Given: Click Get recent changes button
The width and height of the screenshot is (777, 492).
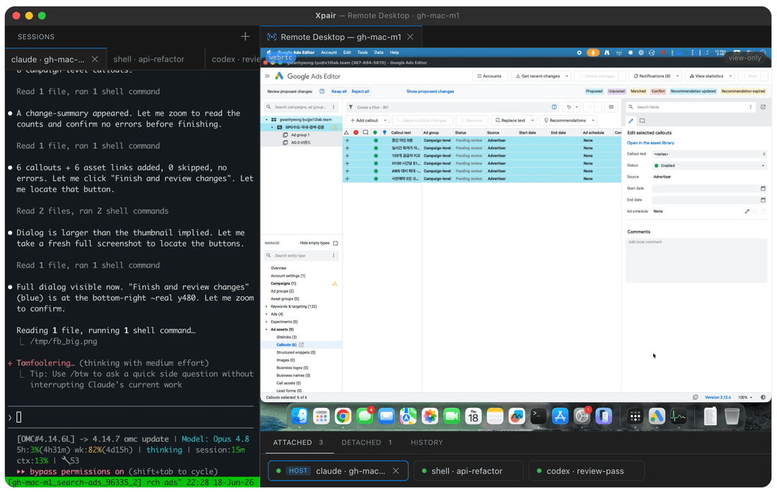Looking at the screenshot, I should click(x=537, y=76).
